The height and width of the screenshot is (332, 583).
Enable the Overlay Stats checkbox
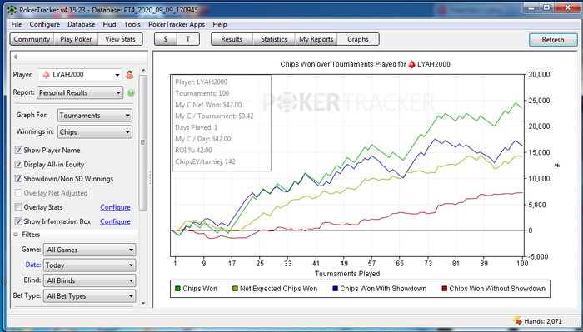pos(18,207)
